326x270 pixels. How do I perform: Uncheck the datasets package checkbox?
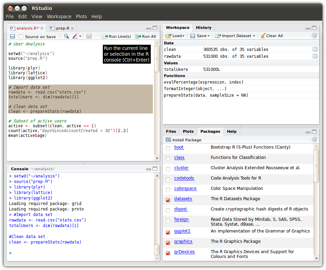coord(168,200)
